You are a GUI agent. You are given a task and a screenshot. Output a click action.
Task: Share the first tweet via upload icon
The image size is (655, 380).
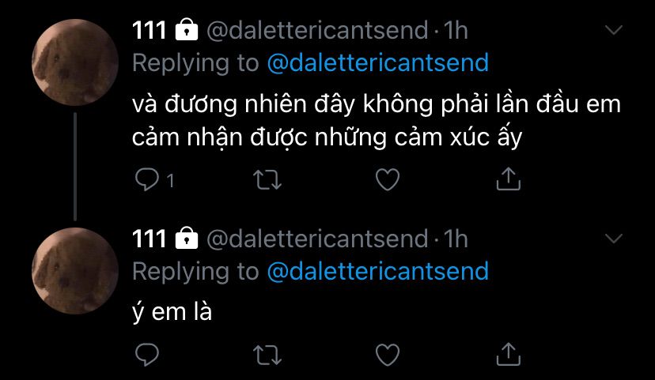point(509,179)
